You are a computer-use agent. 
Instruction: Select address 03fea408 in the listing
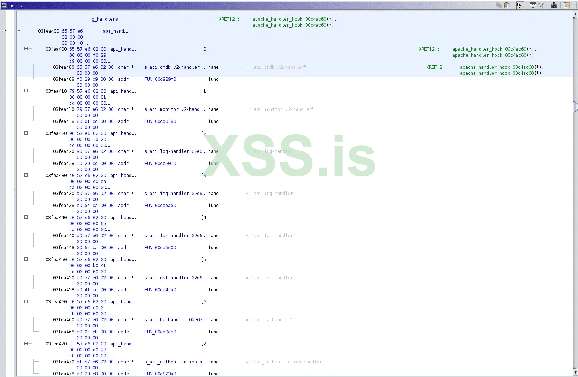[x=64, y=79]
